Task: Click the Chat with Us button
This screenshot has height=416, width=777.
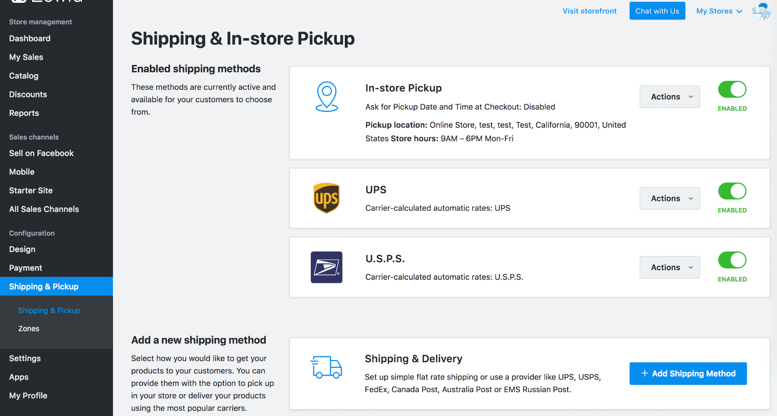Action: (x=657, y=11)
